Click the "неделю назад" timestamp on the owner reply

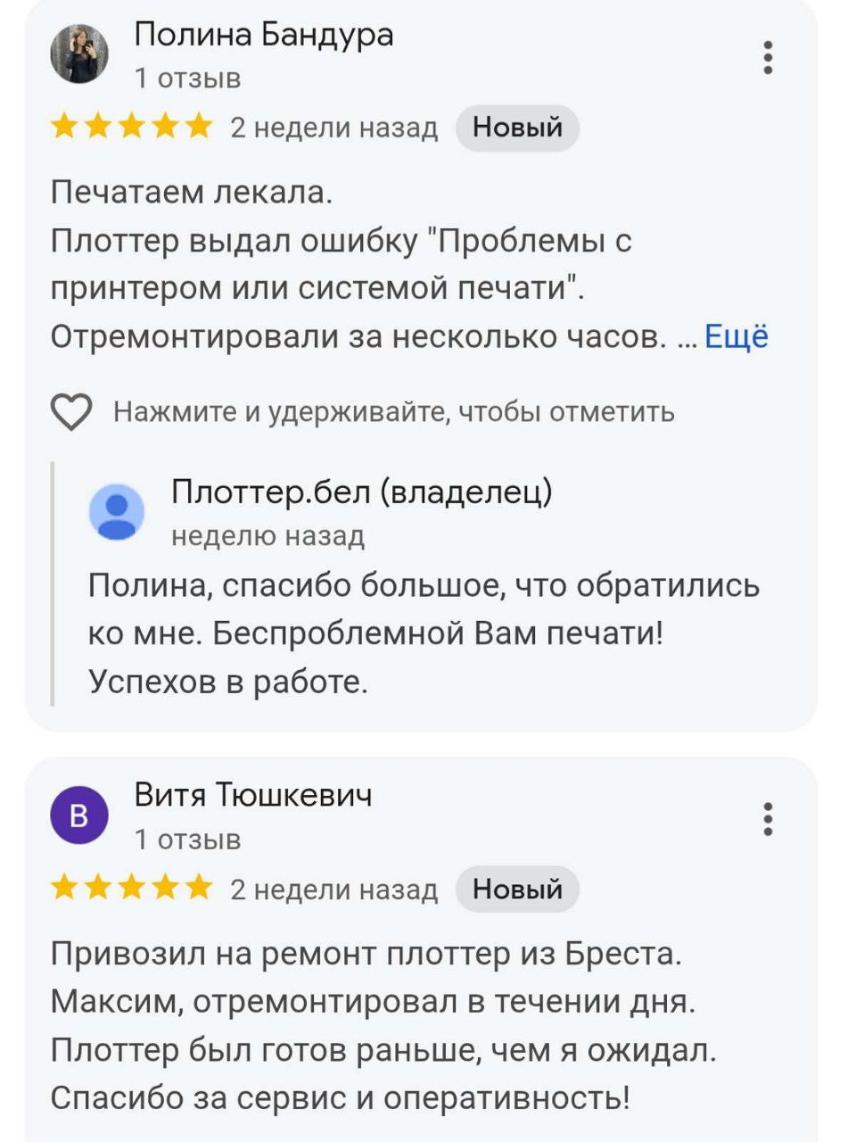pyautogui.click(x=267, y=535)
